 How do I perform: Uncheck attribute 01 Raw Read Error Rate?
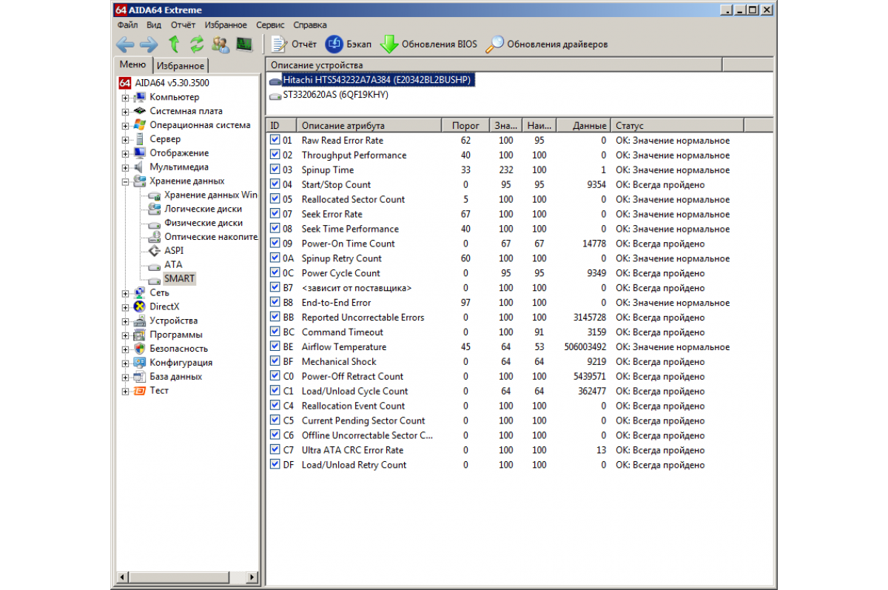point(275,140)
